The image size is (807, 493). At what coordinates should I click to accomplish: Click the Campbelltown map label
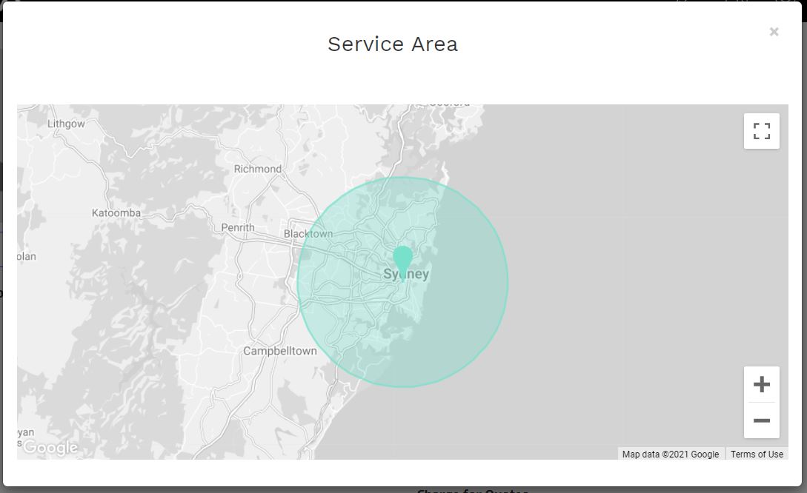click(x=280, y=351)
